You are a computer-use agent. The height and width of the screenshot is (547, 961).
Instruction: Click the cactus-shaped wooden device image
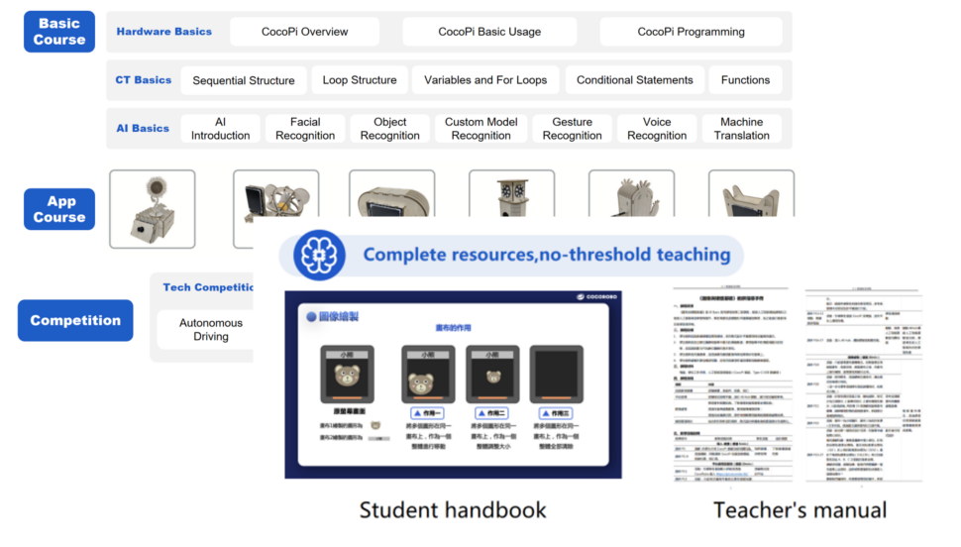pyautogui.click(x=631, y=201)
